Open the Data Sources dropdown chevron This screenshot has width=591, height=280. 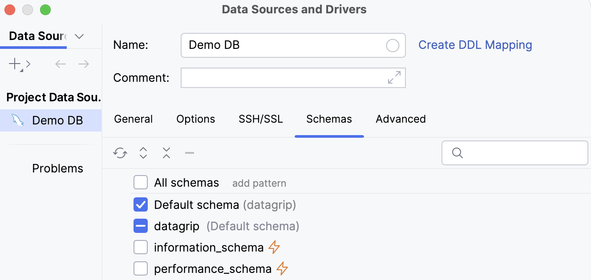(x=79, y=36)
